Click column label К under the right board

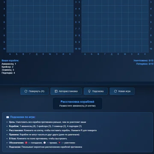(145, 54)
